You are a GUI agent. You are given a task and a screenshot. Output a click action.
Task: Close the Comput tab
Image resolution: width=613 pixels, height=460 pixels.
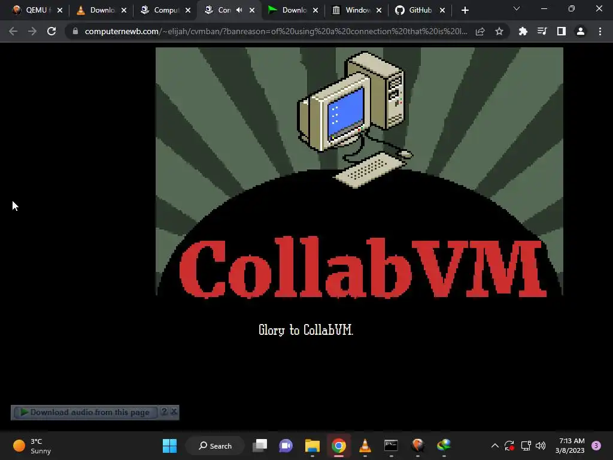tap(188, 11)
